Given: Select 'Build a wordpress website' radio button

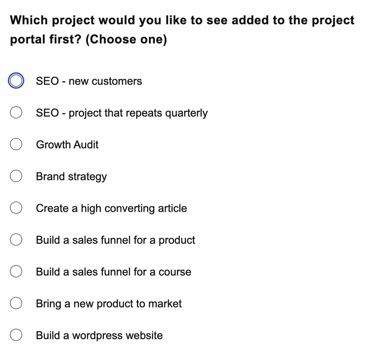Looking at the screenshot, I should [16, 335].
